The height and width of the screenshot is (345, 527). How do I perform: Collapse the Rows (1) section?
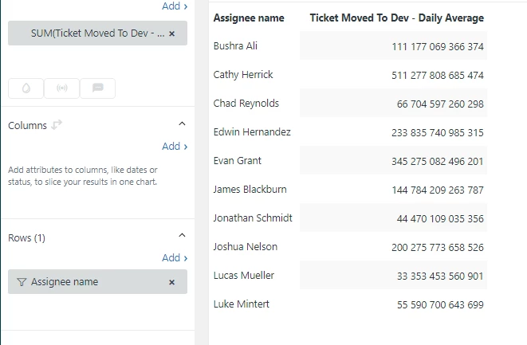tap(182, 236)
